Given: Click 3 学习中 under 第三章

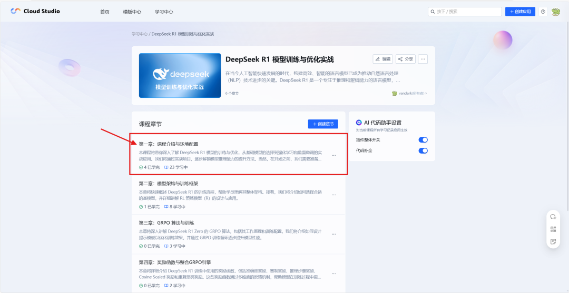Looking at the screenshot, I should 174,246.
